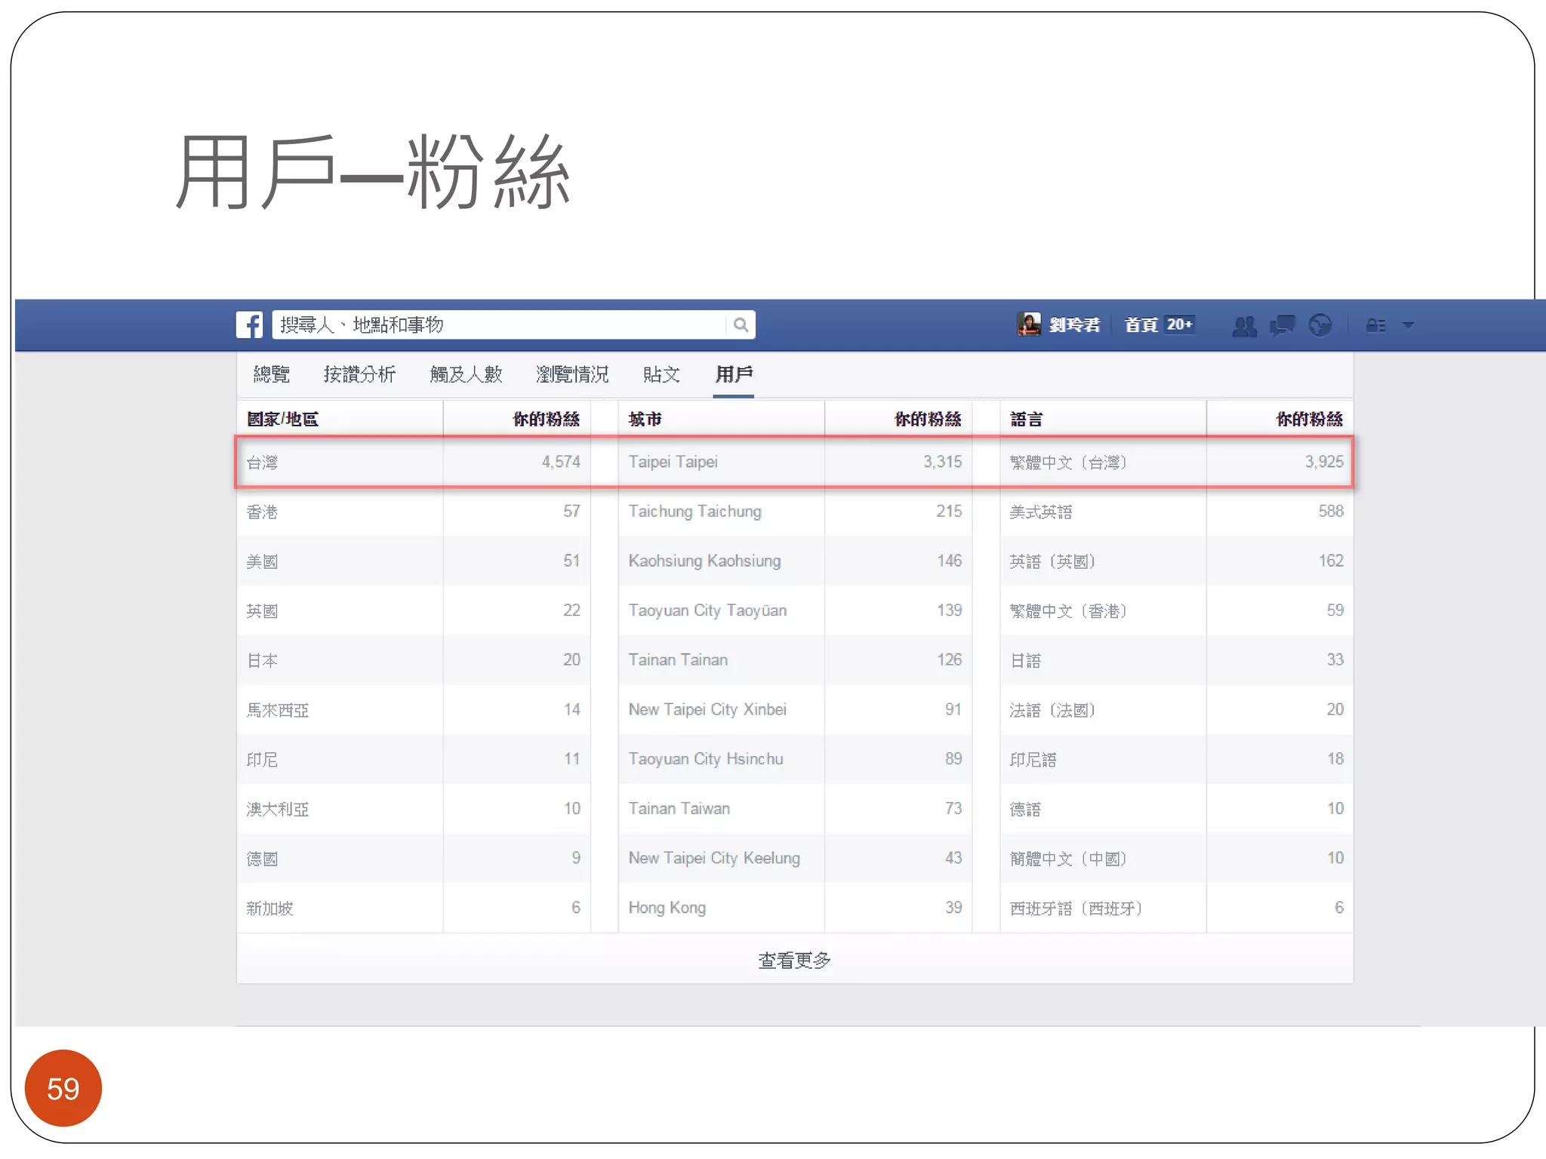Open the 瀏覽情況 tab

(x=572, y=374)
